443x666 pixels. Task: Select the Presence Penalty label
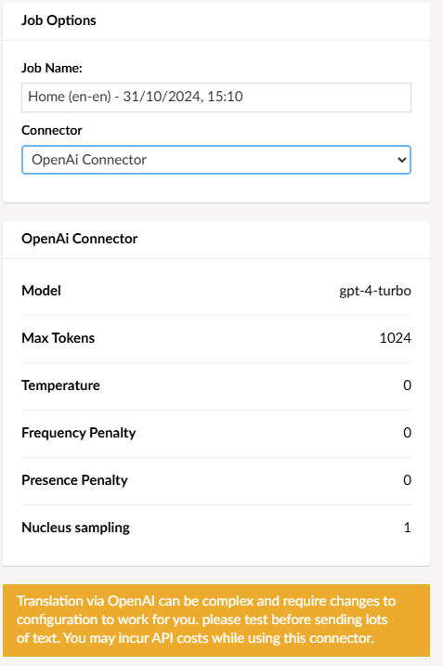click(74, 480)
